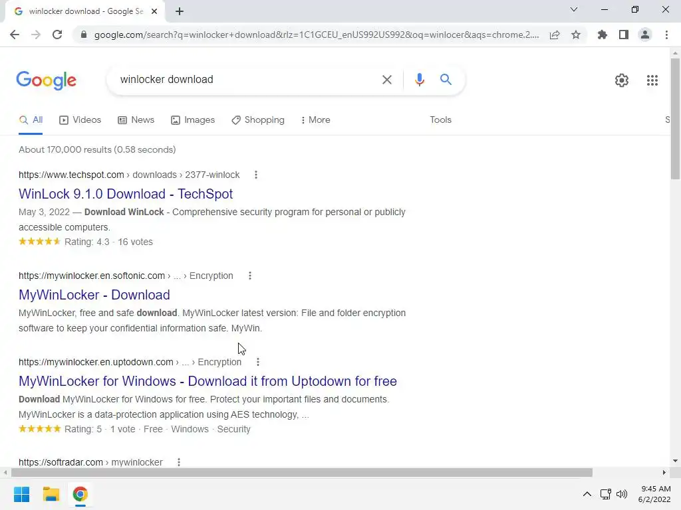The width and height of the screenshot is (681, 510).
Task: Go back to the previous page
Action: (15, 35)
